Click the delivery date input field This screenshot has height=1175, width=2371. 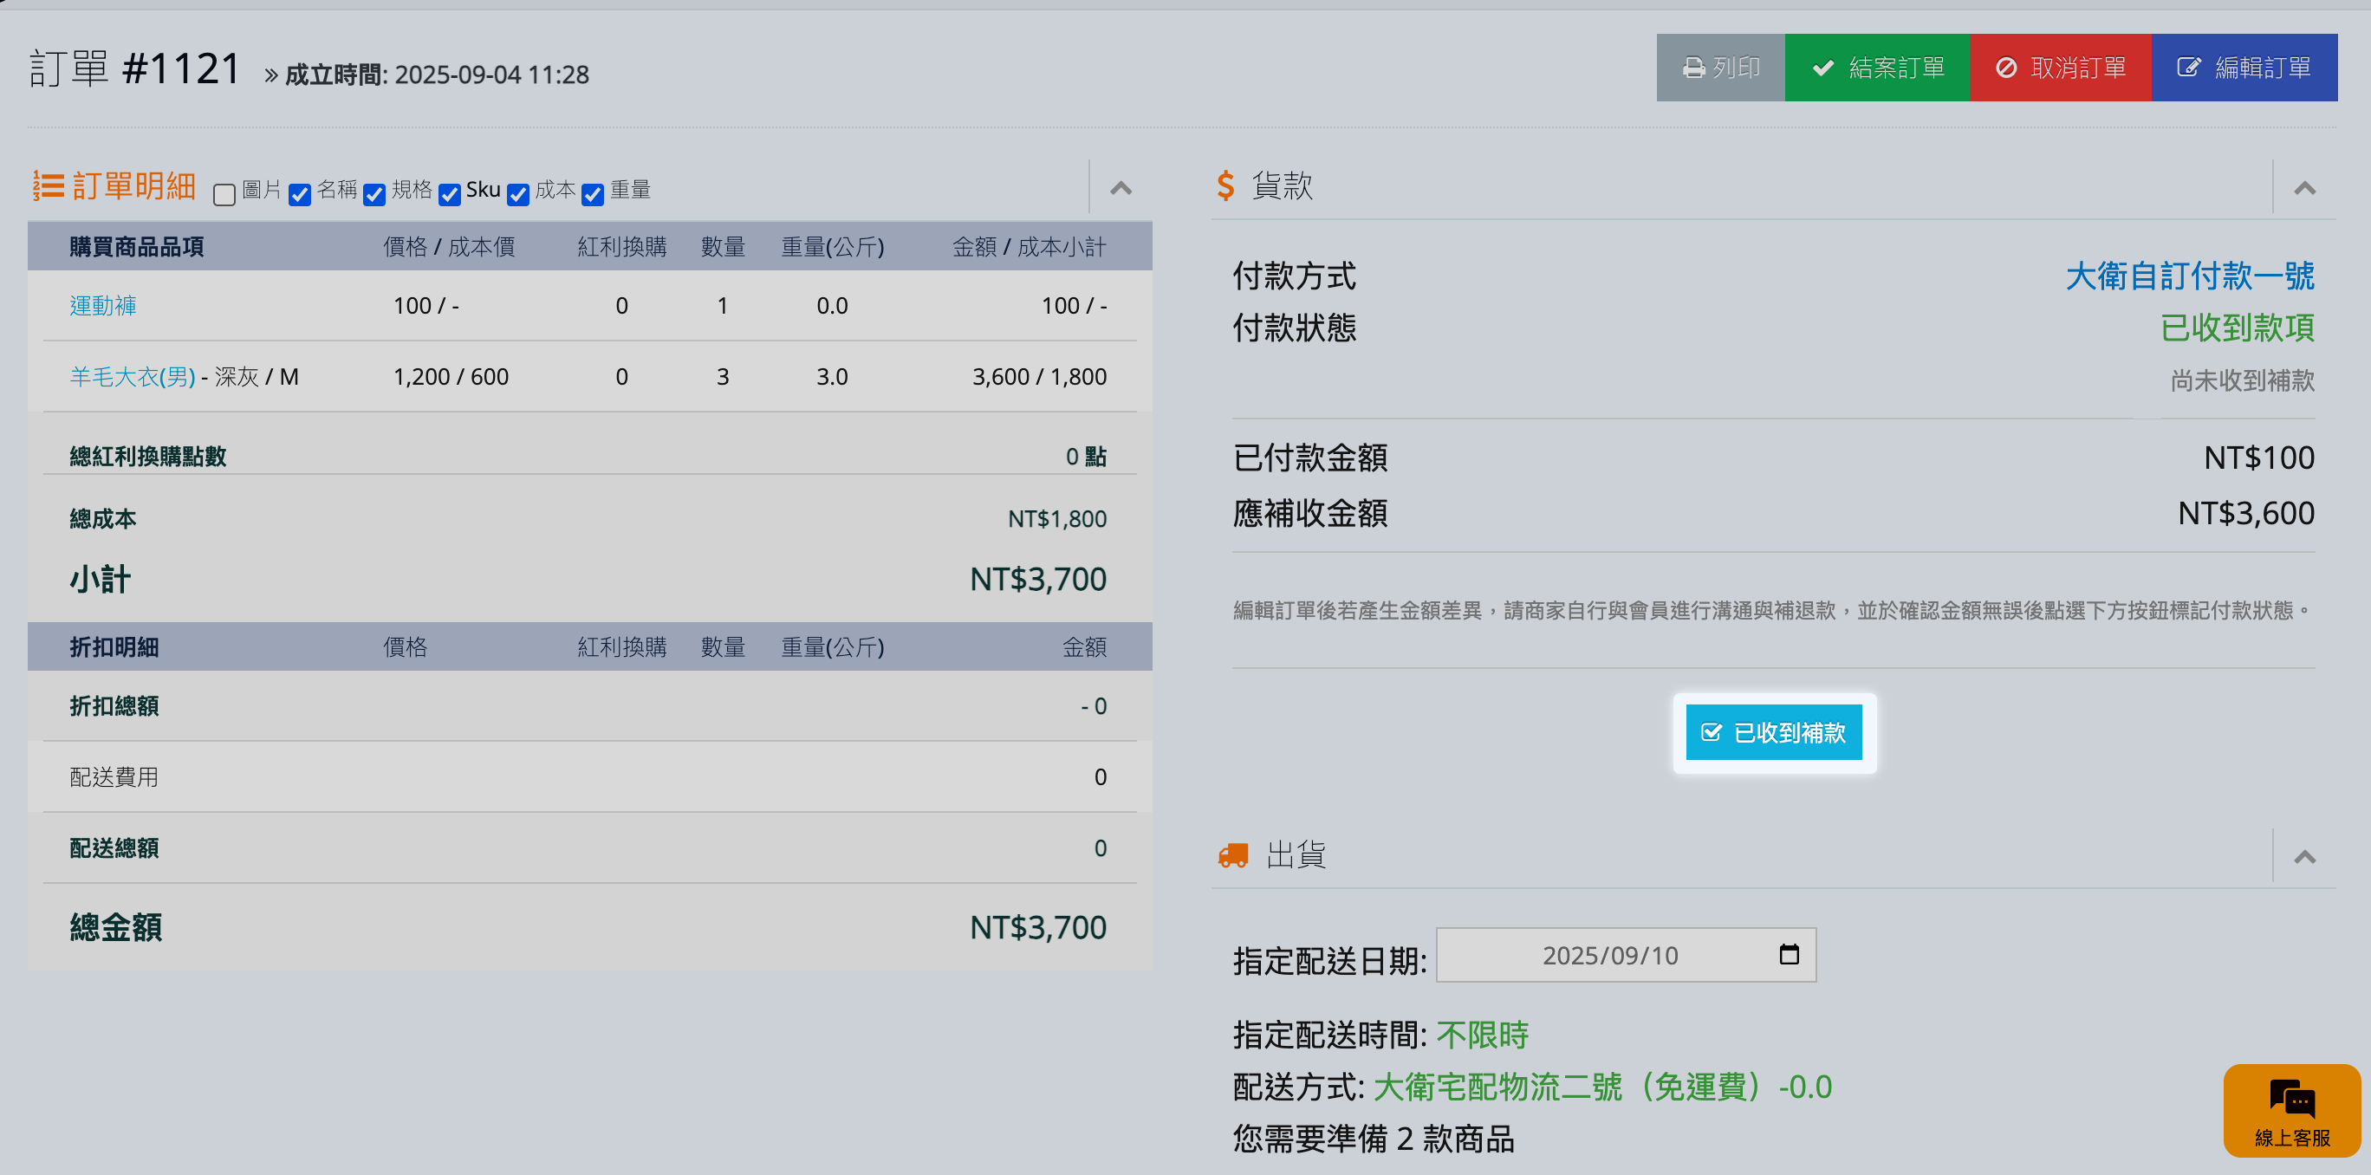(x=1609, y=955)
